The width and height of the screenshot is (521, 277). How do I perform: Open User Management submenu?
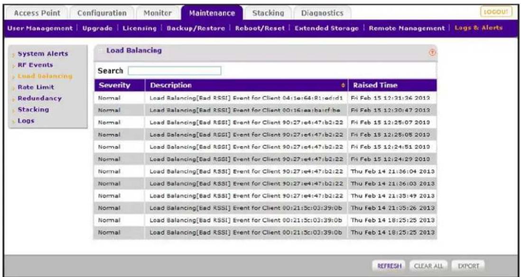(40, 28)
